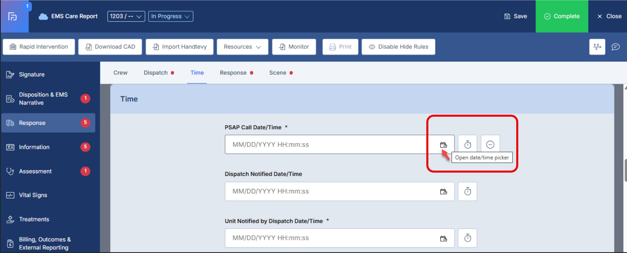Open calendar picker for Unit Notified by Dispatch
The height and width of the screenshot is (253, 627).
(443, 238)
